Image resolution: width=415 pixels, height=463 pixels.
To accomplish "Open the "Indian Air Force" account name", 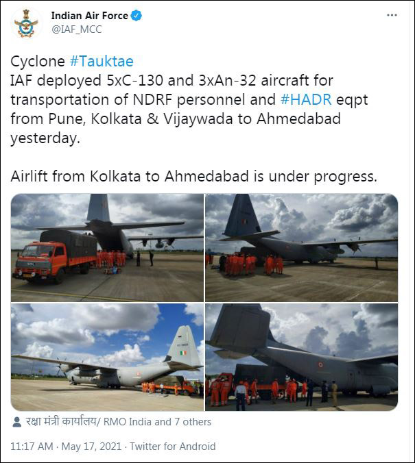I will pos(89,16).
